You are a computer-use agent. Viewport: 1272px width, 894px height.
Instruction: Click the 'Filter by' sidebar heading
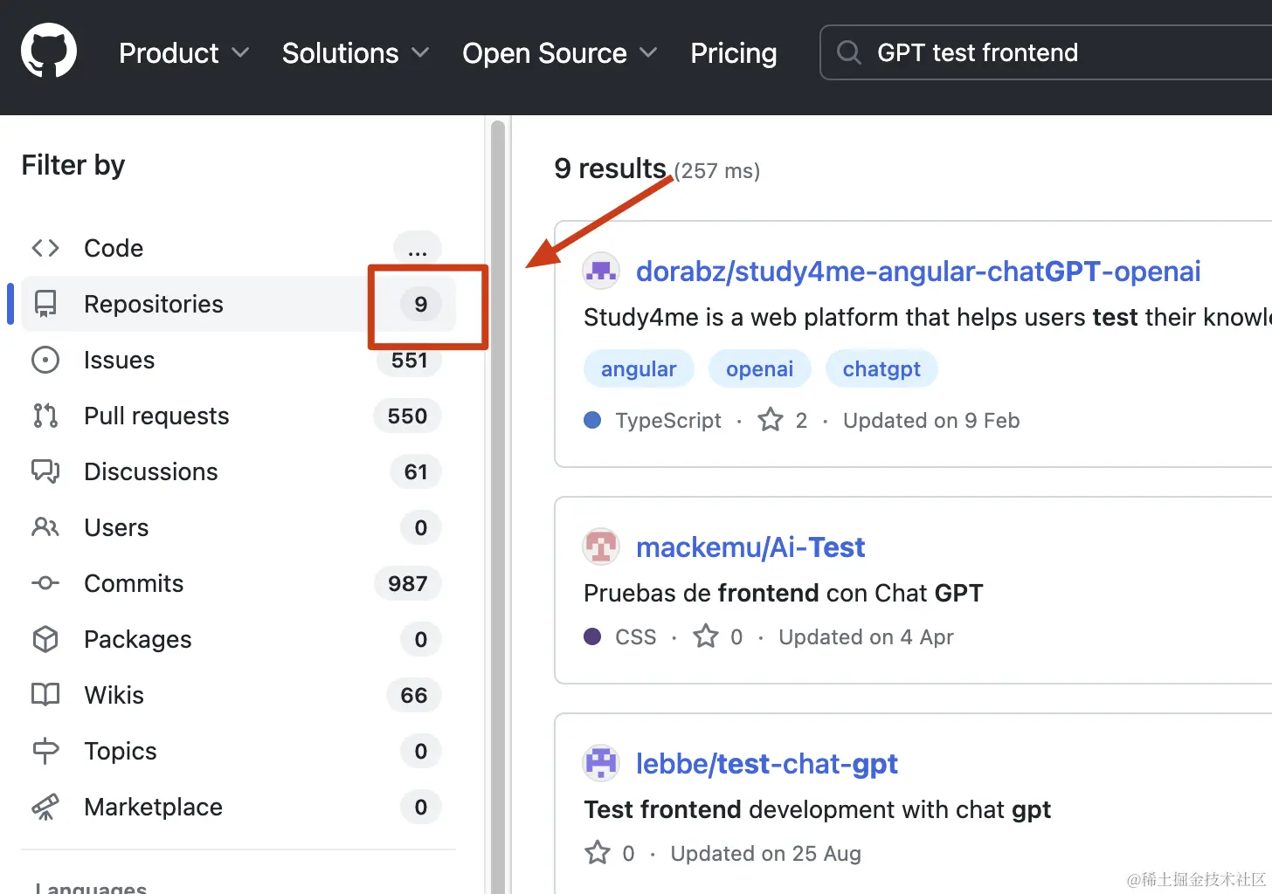[x=73, y=165]
